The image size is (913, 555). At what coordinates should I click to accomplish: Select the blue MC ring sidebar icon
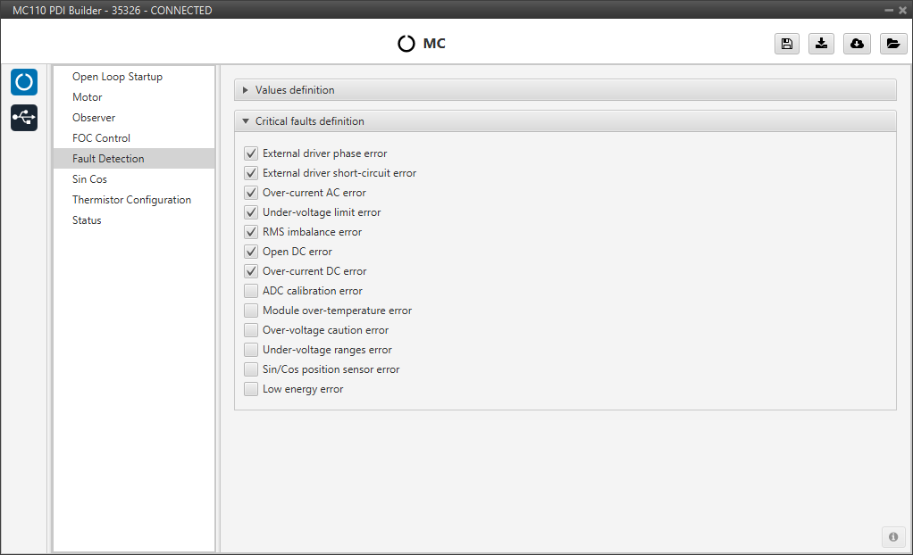pos(24,82)
